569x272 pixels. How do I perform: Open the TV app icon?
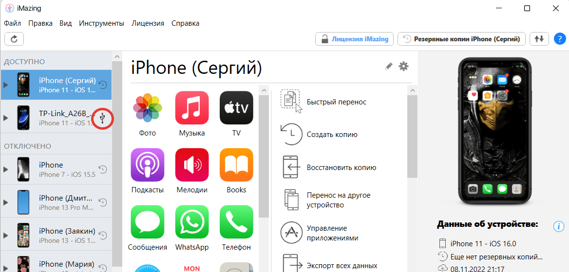236,107
